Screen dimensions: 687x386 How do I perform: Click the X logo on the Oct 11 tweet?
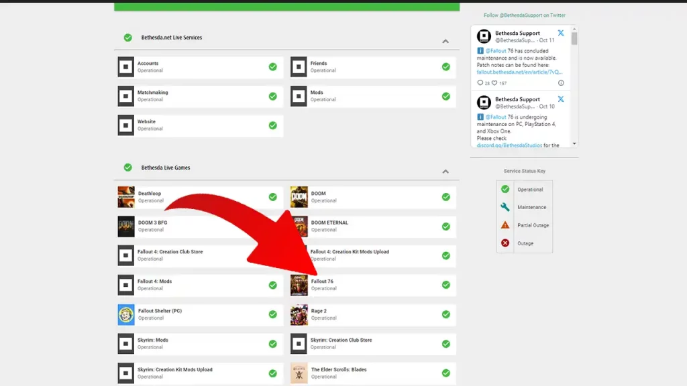[x=560, y=33]
